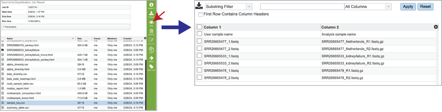Click the DWNLD download icon in green sidebar
442x112 pixels.
[x=151, y=14]
